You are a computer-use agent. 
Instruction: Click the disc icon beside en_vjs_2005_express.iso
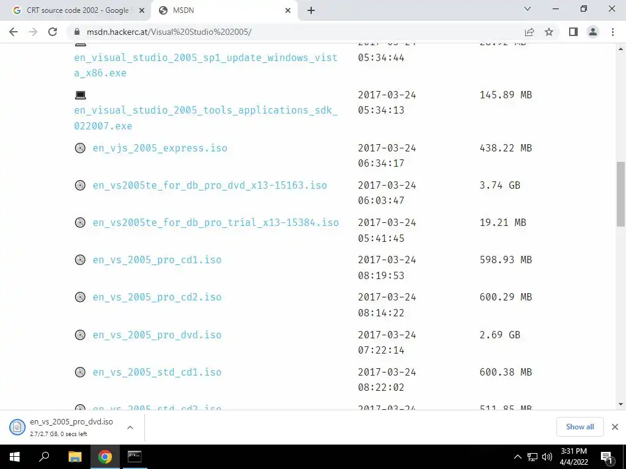(x=80, y=148)
